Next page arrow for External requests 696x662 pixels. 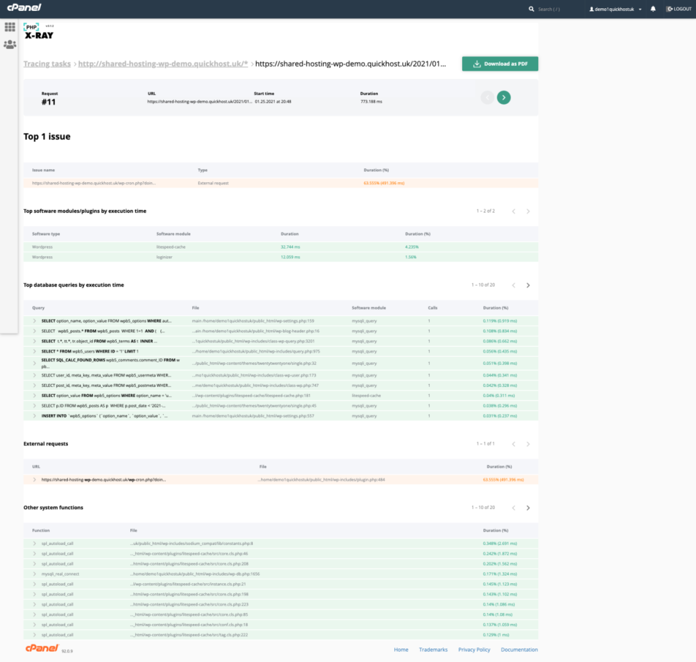click(x=528, y=444)
